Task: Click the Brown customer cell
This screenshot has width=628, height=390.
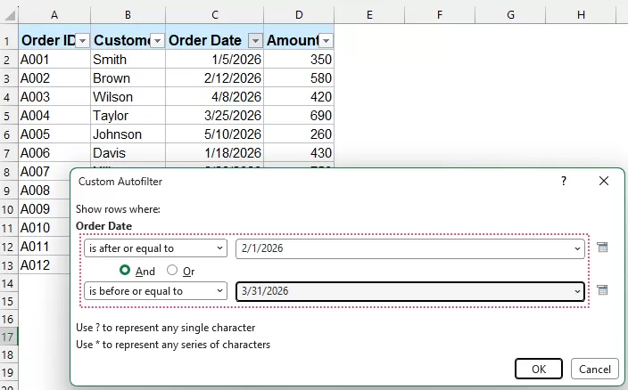Action: (128, 78)
